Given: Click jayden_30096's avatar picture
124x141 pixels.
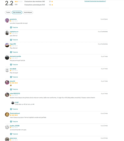Looking at the screenshot, I should (7, 127).
